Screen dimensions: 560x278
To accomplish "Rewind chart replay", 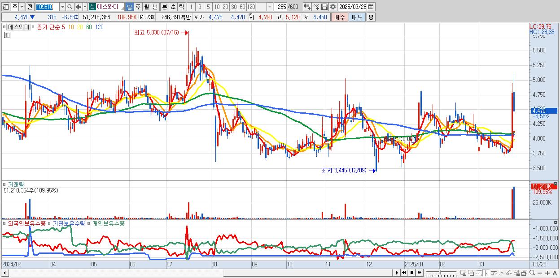I will point(404,273).
